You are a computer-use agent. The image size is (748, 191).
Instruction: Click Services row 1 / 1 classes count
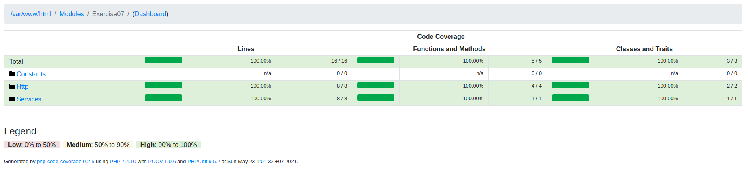pos(732,99)
